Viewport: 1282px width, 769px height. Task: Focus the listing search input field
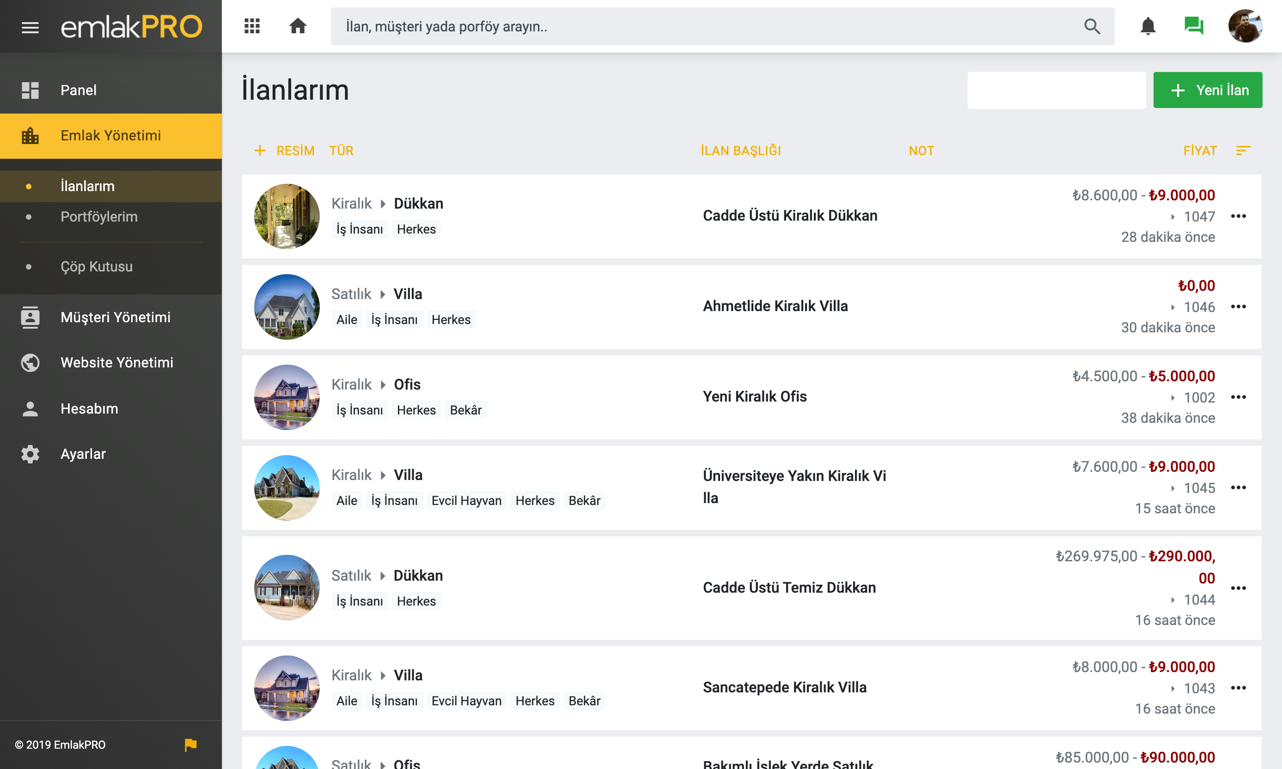click(x=1056, y=90)
